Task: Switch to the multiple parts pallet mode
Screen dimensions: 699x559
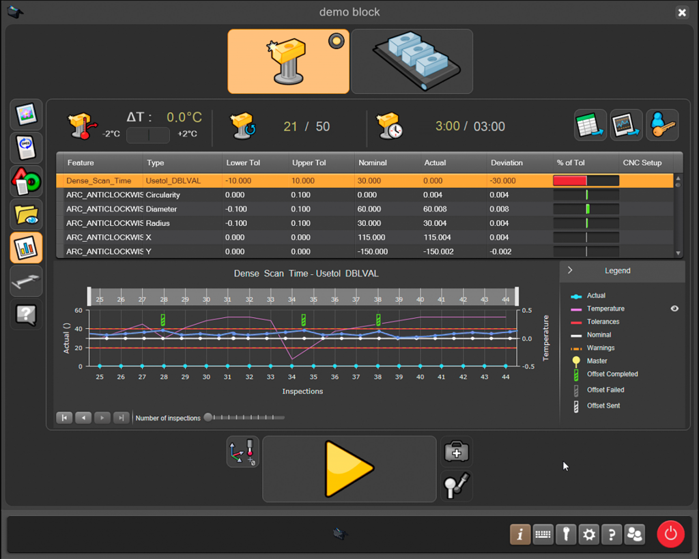Action: coord(412,61)
